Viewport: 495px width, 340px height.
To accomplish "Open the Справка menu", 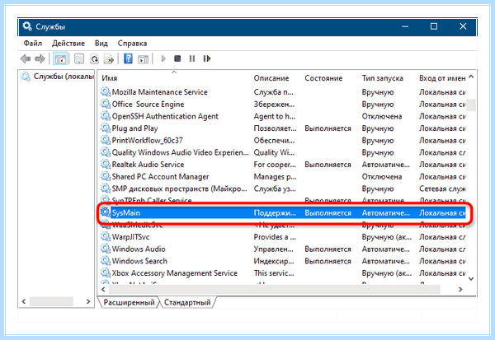I will (x=132, y=43).
